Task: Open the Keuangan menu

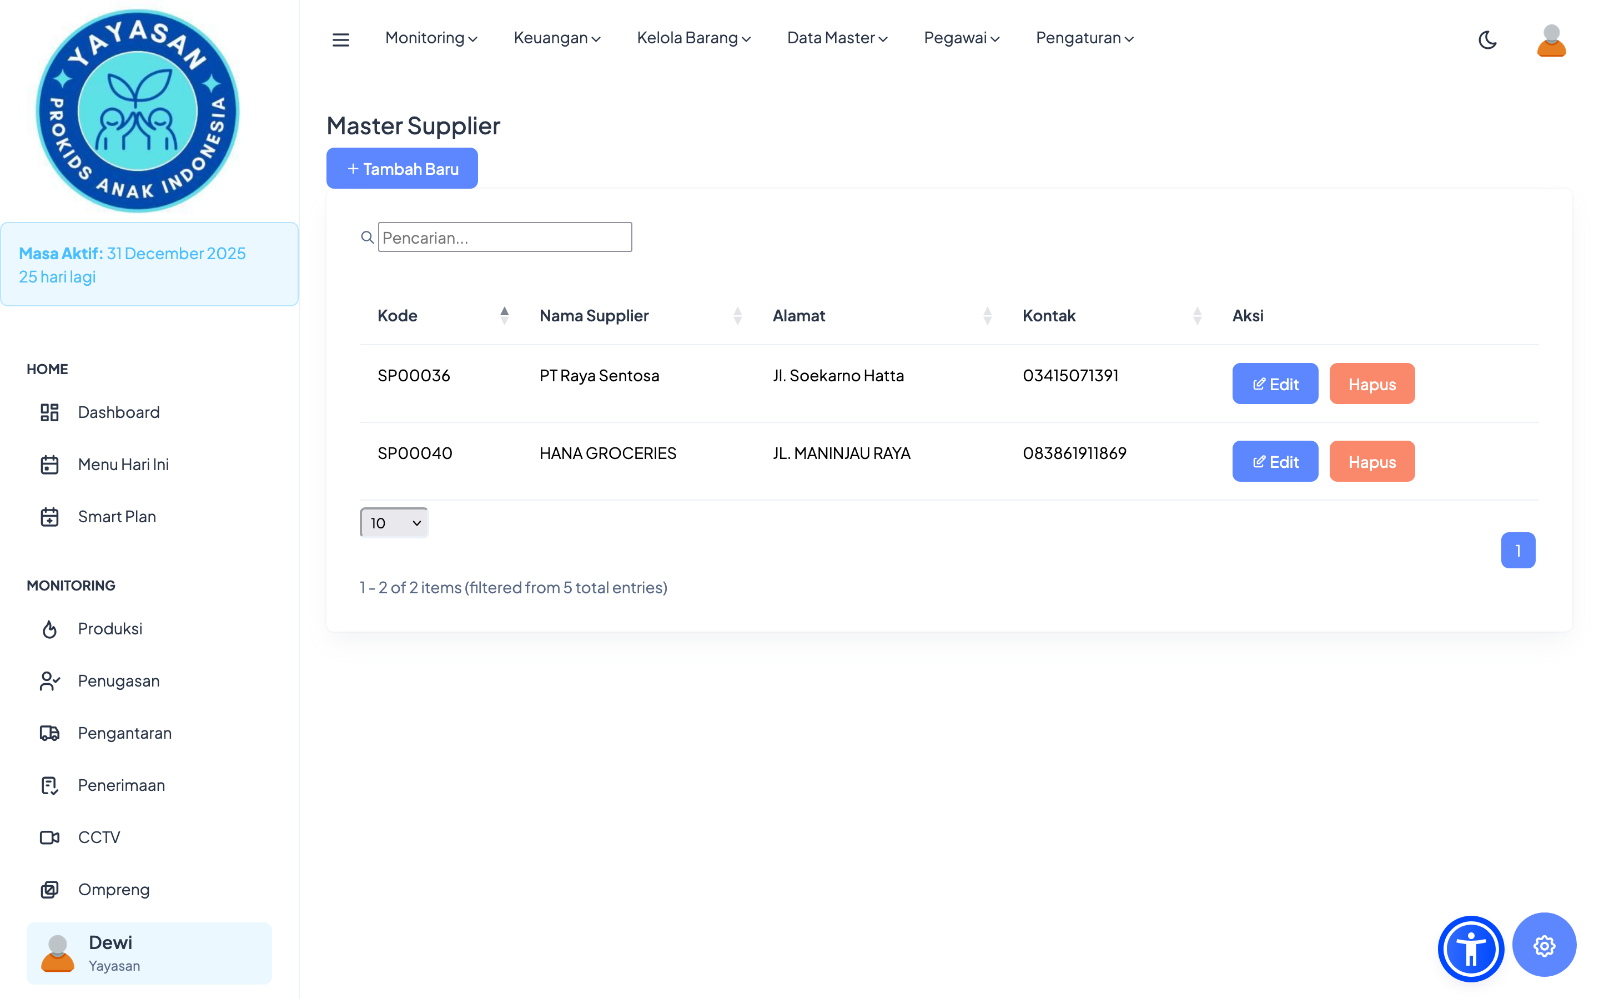Action: click(556, 38)
